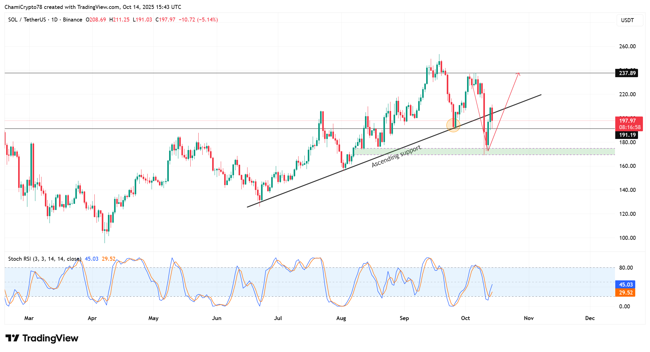Click the TradingView logo icon
Image resolution: width=650 pixels, height=352 pixels.
point(12,338)
